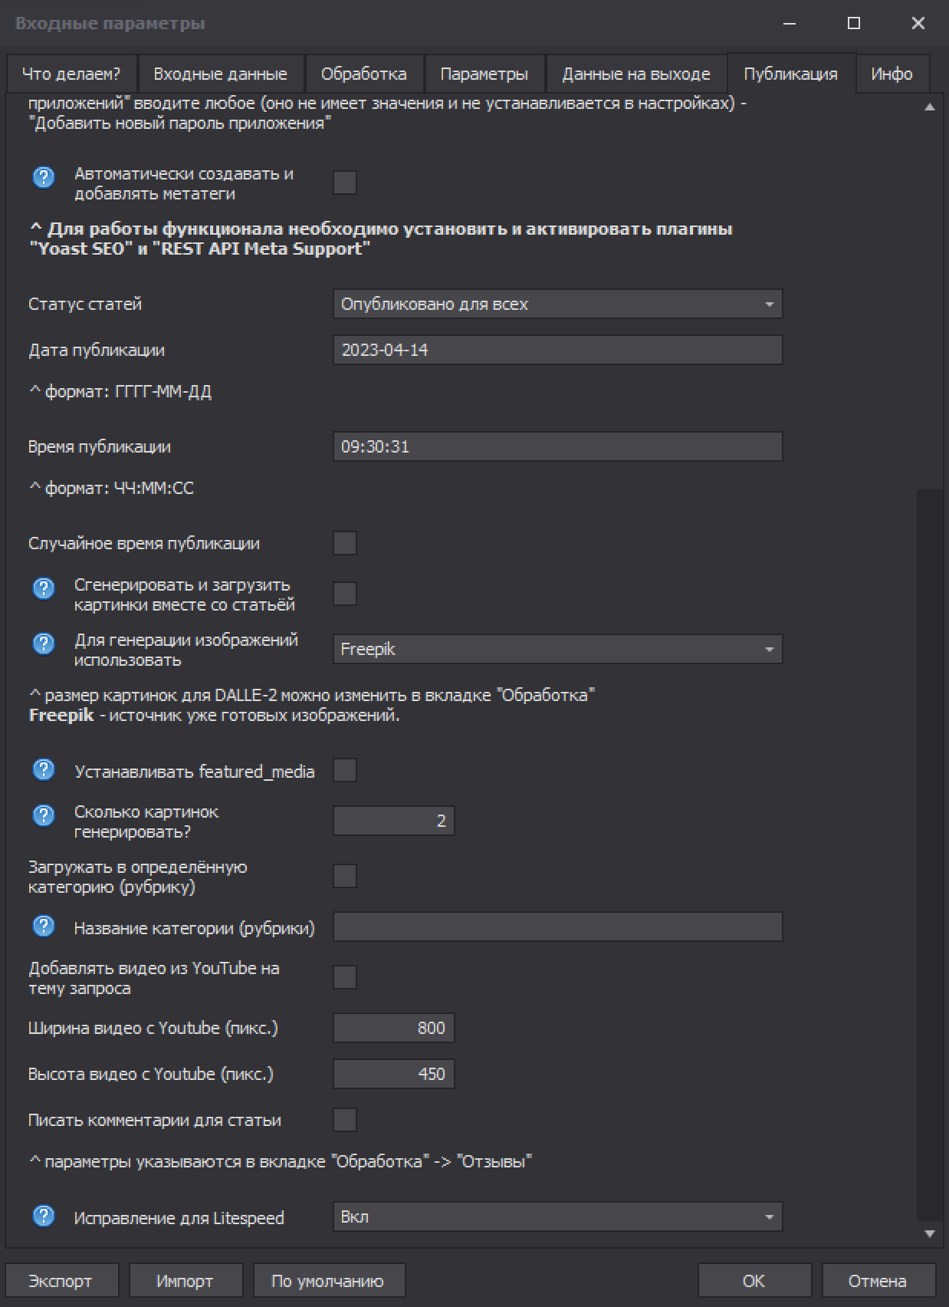Switch to the Обработка tab
This screenshot has height=1307, width=949.
[363, 74]
